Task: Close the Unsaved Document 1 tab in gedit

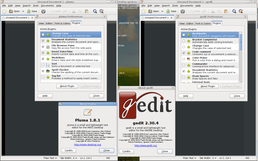Action: pyautogui.click(x=171, y=18)
